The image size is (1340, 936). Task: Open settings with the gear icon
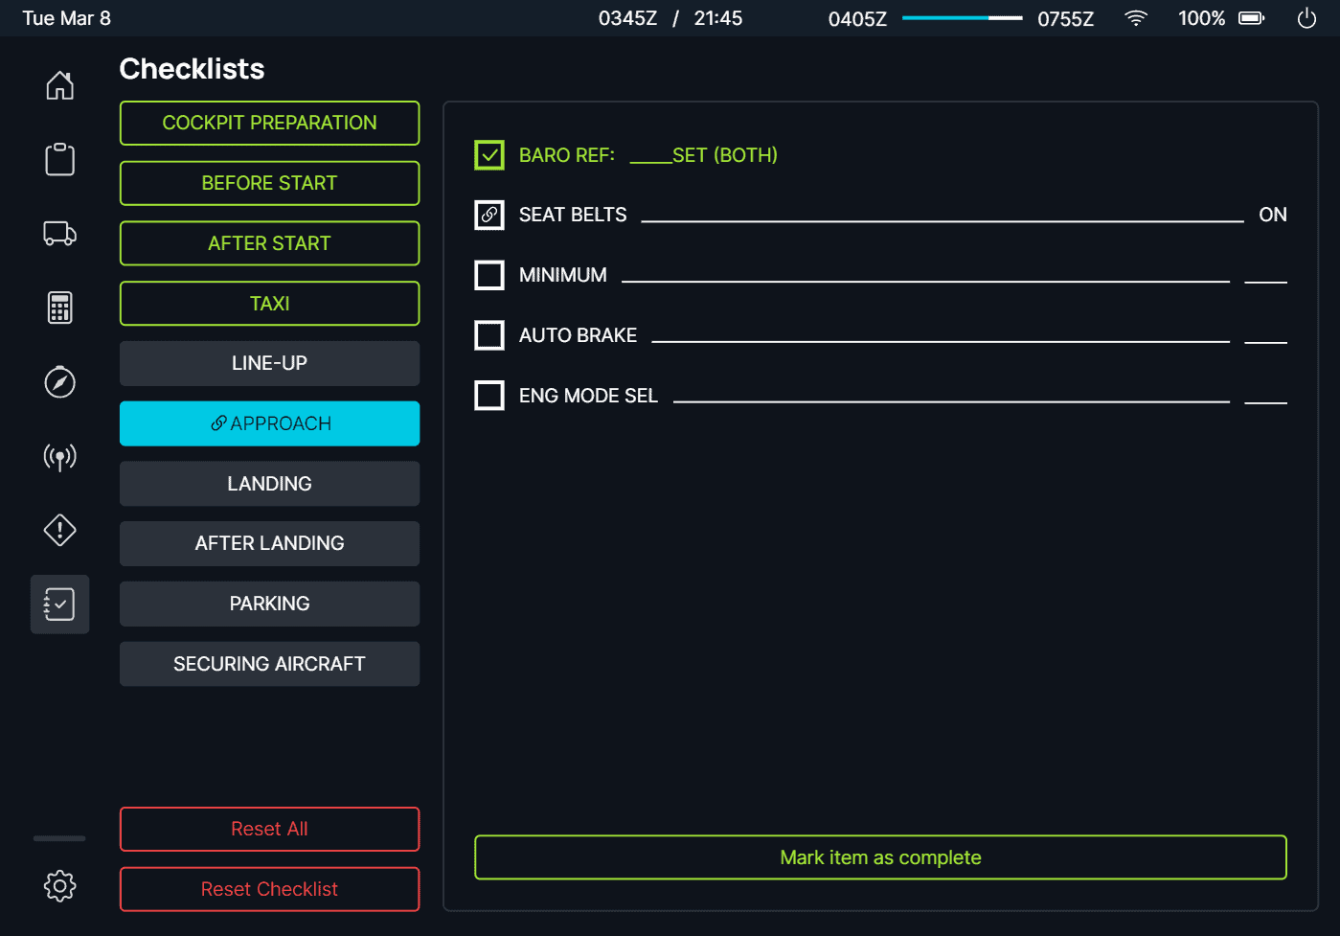[x=59, y=885]
